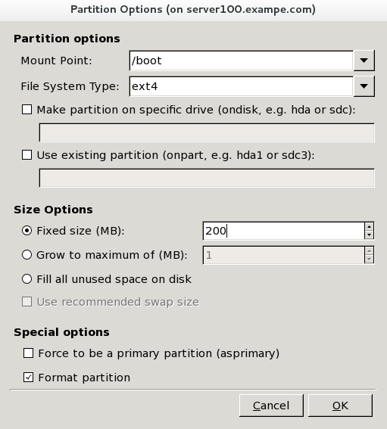Click the Grow to maximum up arrow
This screenshot has height=429, width=387.
369,251
